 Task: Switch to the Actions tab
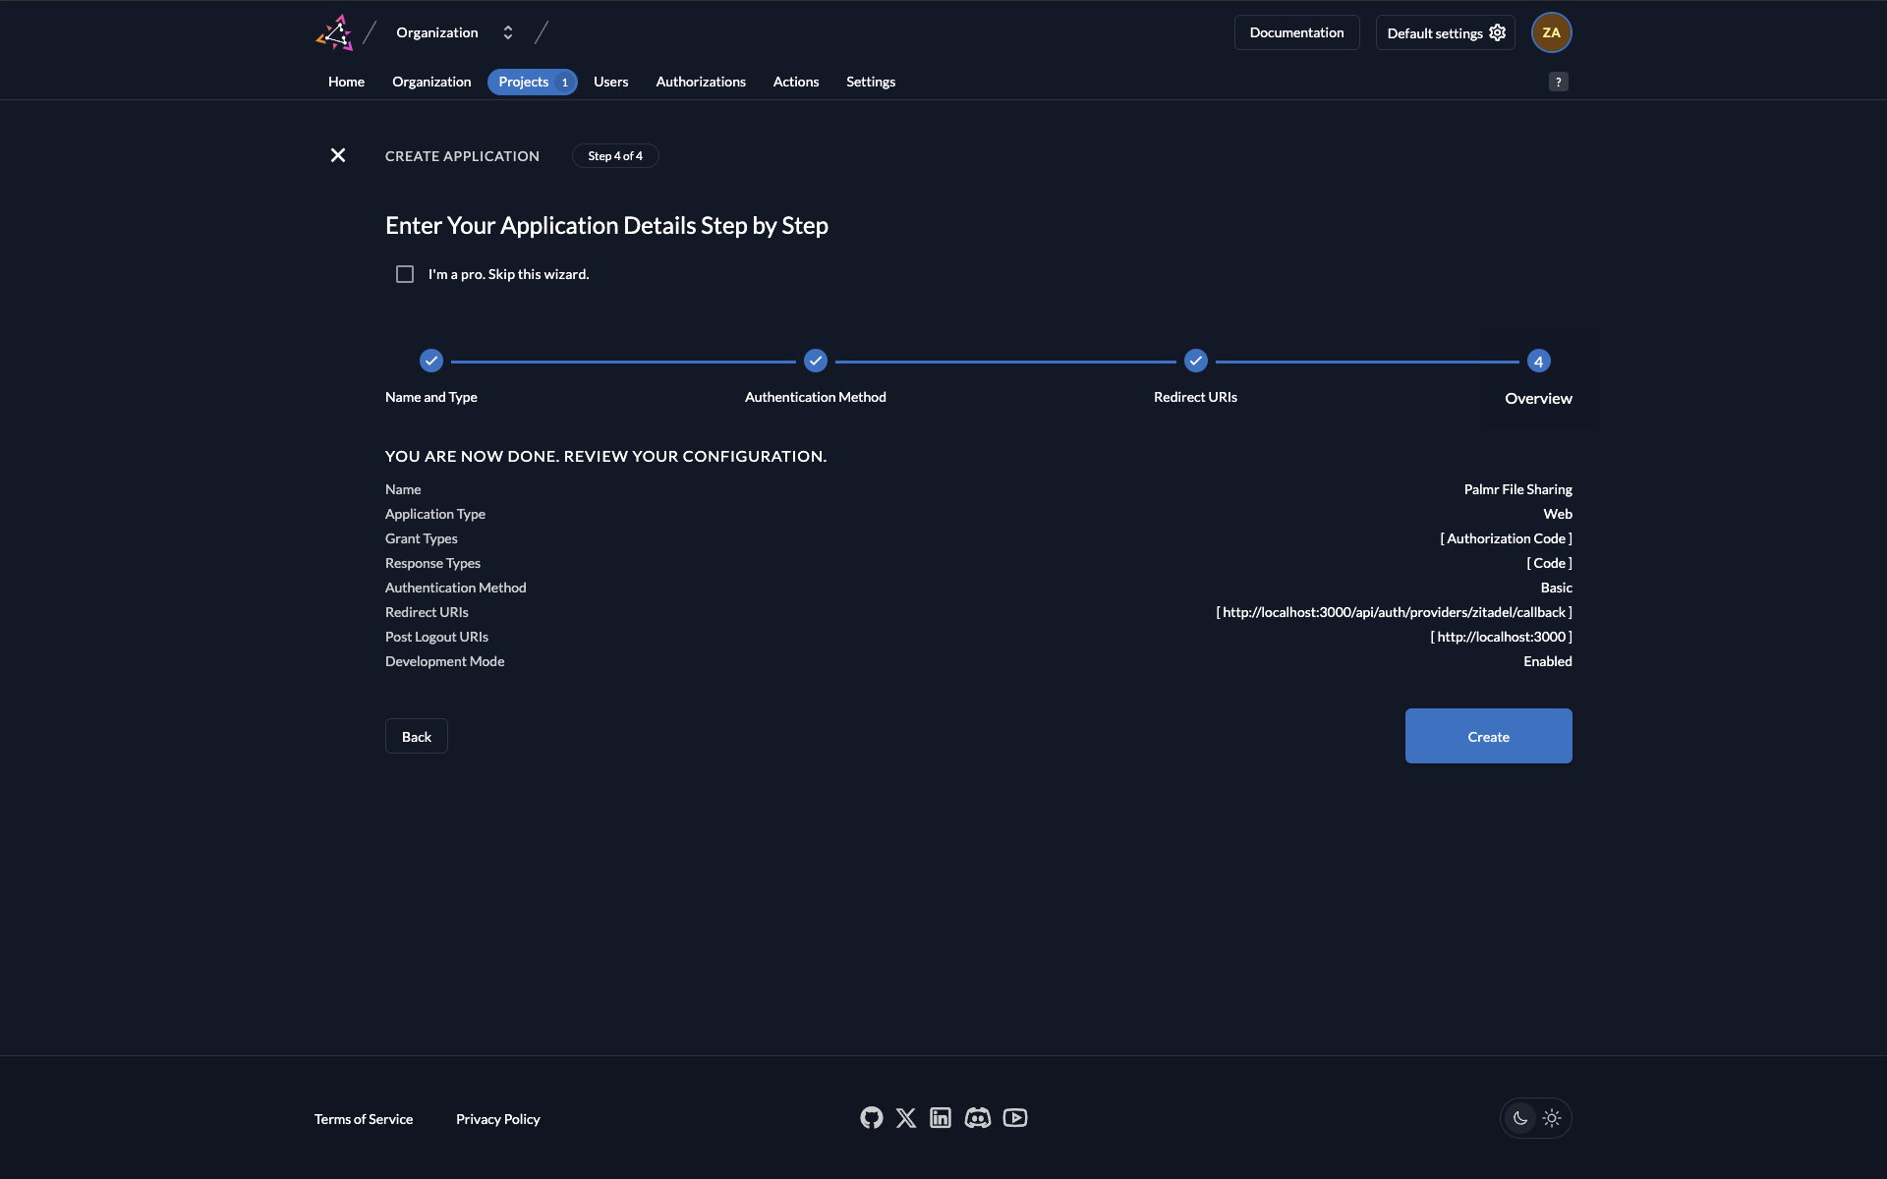(795, 82)
